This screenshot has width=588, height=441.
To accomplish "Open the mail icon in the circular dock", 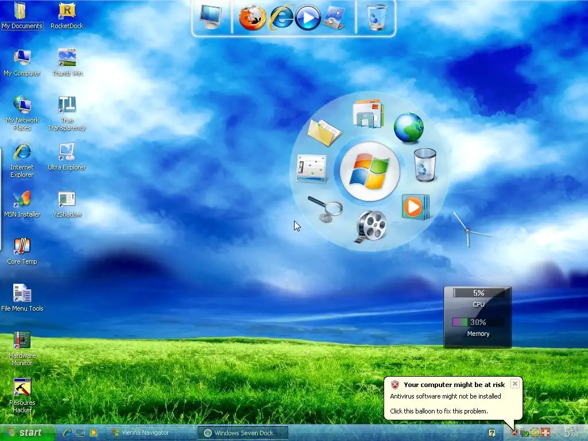I will [368, 113].
